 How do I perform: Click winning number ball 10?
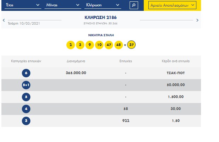click(99, 45)
